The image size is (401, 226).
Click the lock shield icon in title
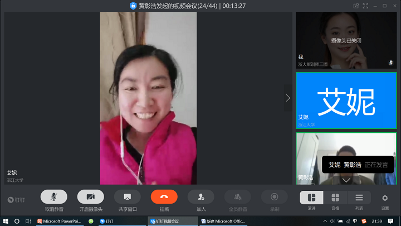[133, 6]
